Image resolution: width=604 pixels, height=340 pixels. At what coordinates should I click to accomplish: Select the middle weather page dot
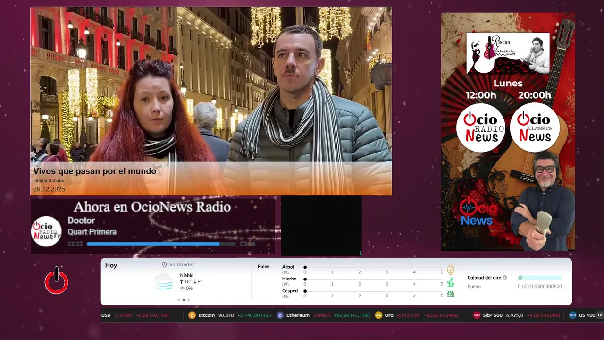(x=184, y=300)
